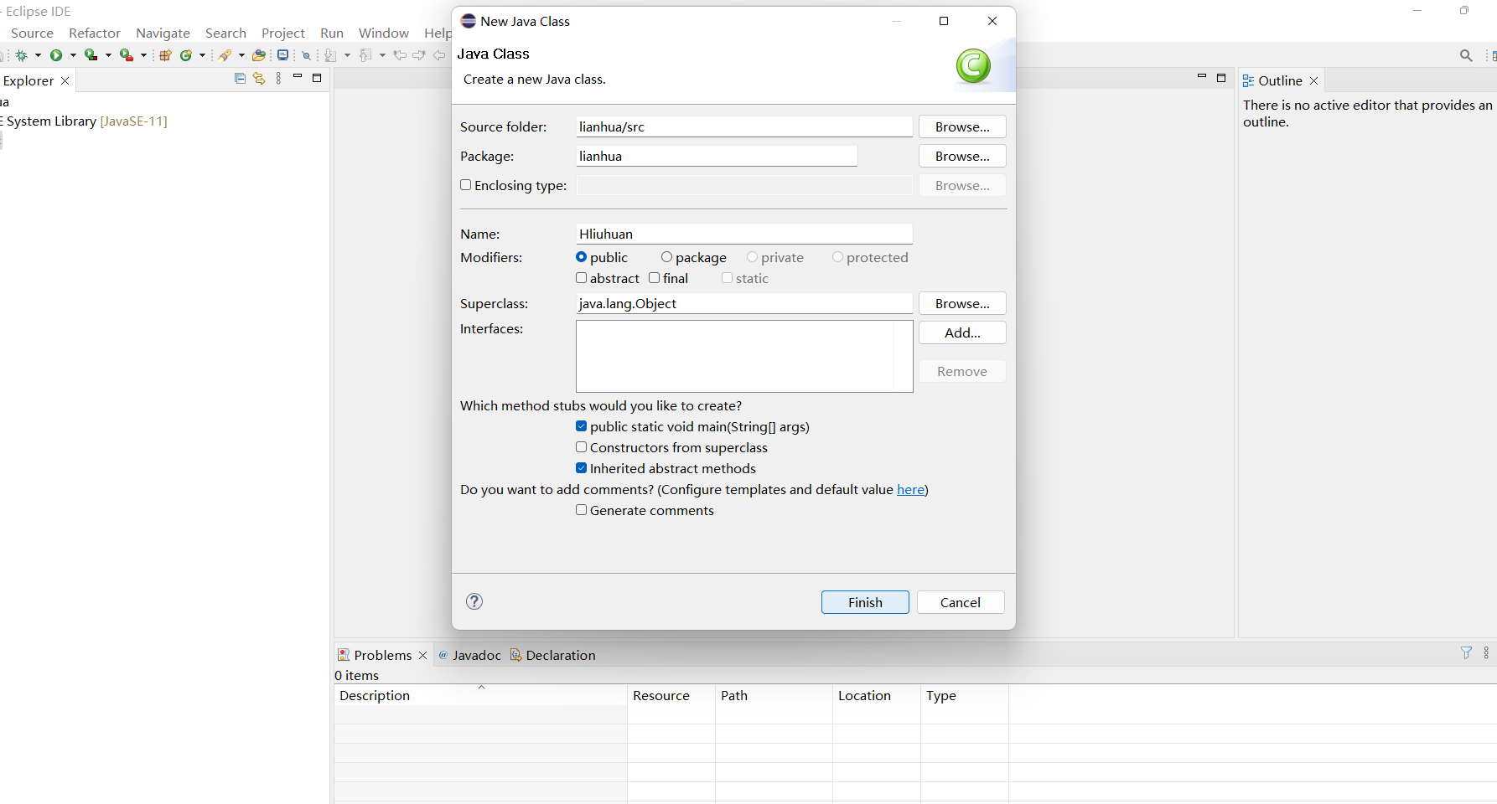Viewport: 1497px width, 804px height.
Task: Click the Cancel button
Action: 961,602
